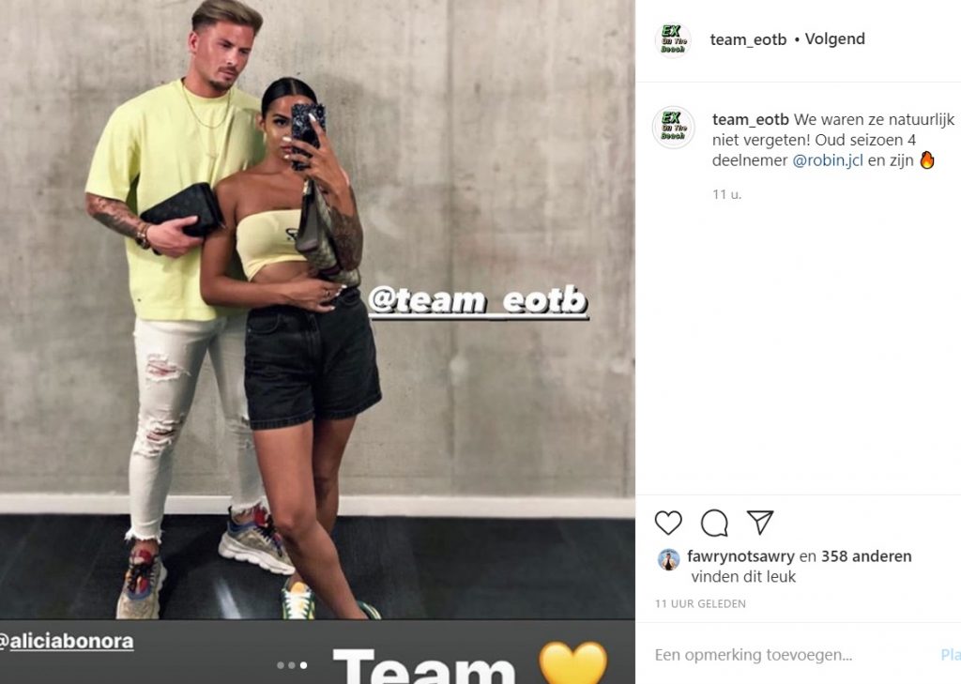
Task: Open comments via the speech bubble icon
Action: 714,523
